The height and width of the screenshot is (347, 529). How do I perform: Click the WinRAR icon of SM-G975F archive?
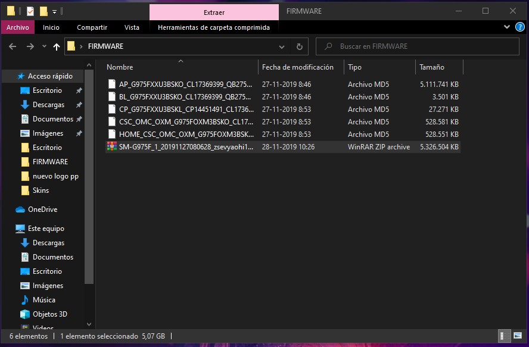111,146
